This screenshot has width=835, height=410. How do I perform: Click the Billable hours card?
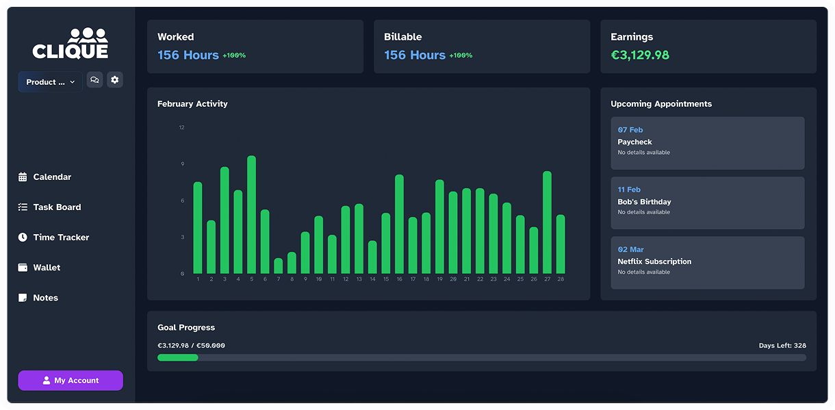tap(481, 47)
